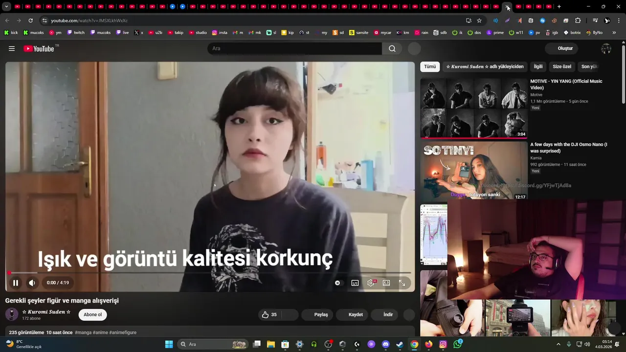The height and width of the screenshot is (352, 626).
Task: Open a new tab with the plus button
Action: pos(559,7)
